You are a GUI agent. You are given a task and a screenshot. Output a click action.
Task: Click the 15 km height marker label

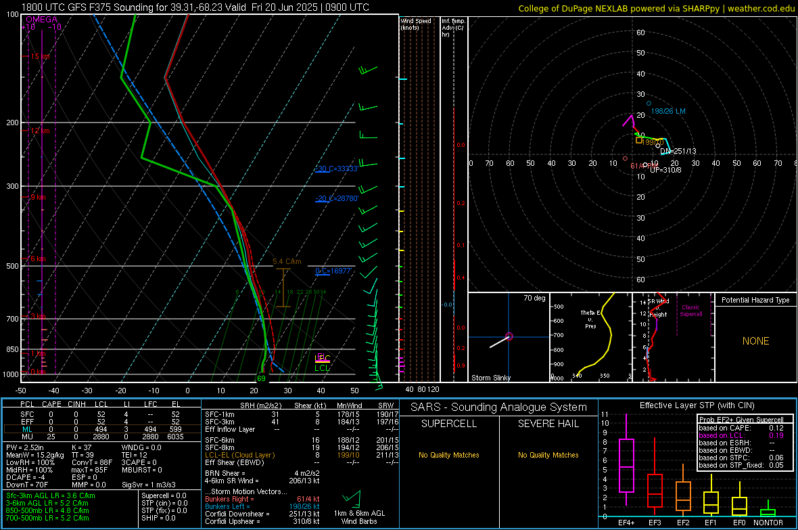click(x=40, y=56)
